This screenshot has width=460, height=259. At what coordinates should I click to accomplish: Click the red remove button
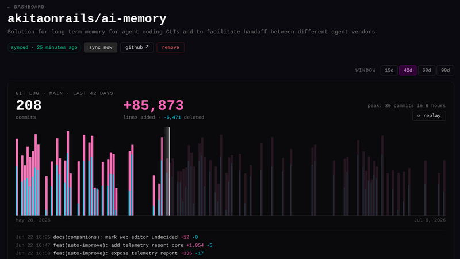click(x=170, y=47)
